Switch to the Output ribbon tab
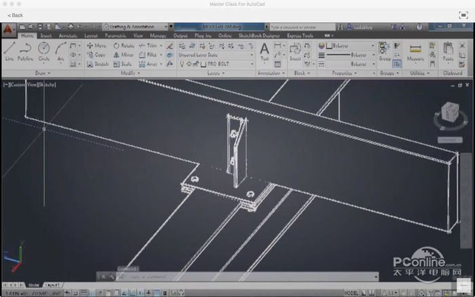This screenshot has width=475, height=297. pyautogui.click(x=180, y=35)
